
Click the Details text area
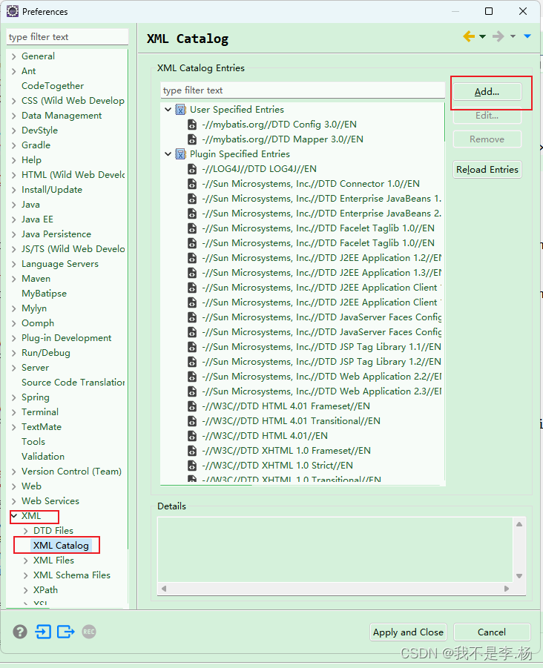point(335,549)
